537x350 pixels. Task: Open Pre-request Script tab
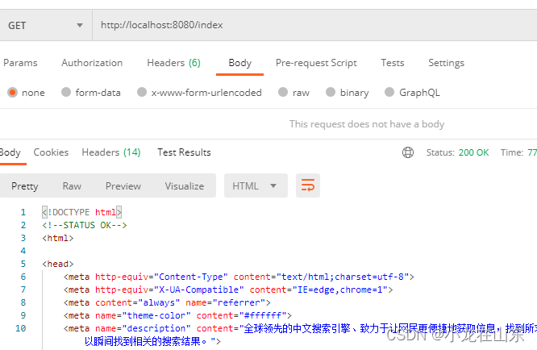click(x=316, y=63)
